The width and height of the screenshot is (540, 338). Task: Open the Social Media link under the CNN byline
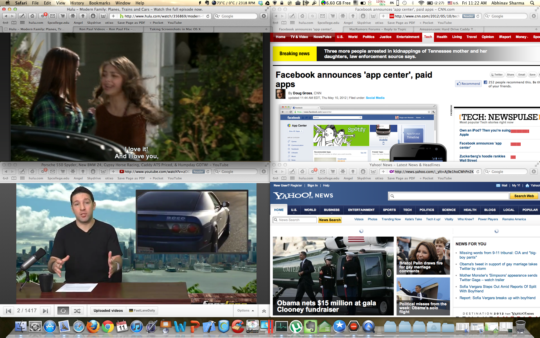coord(375,98)
